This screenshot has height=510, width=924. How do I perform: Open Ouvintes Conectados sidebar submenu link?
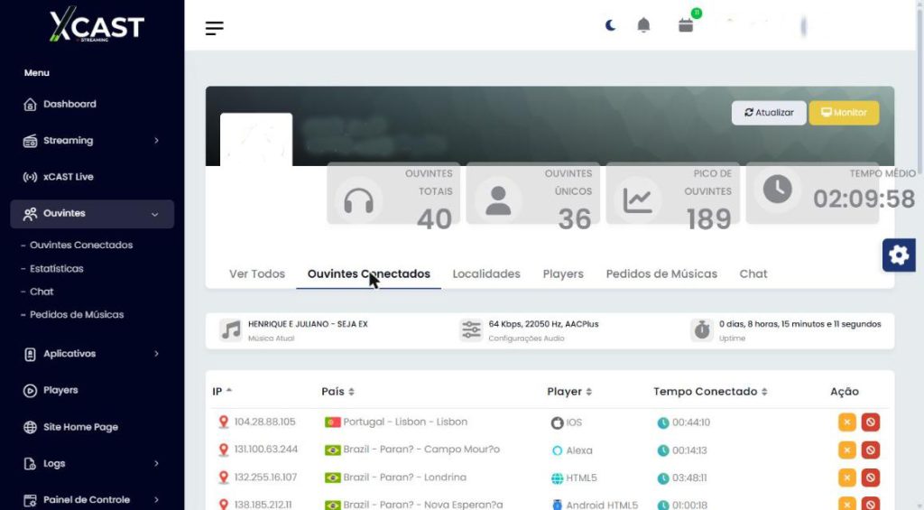[x=80, y=245]
